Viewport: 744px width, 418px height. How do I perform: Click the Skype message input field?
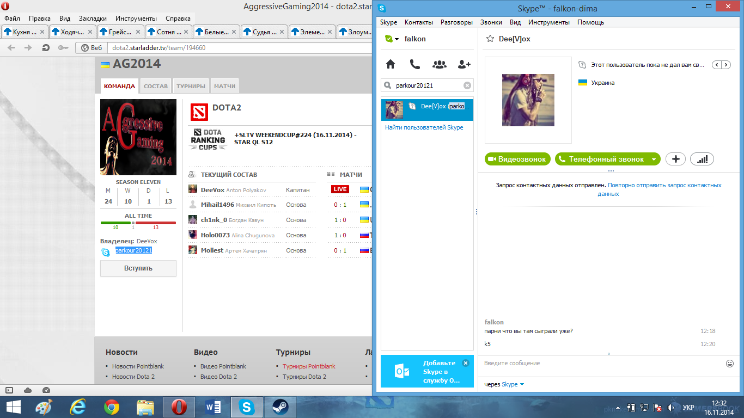[x=602, y=363]
